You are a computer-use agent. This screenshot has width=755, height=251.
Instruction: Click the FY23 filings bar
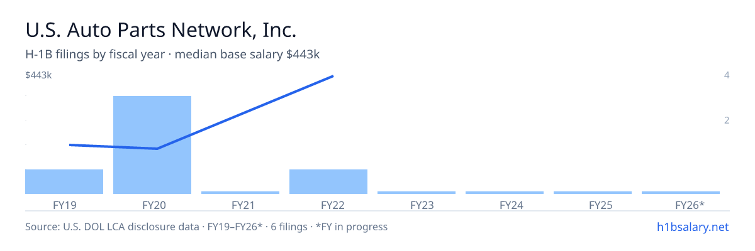tap(417, 193)
